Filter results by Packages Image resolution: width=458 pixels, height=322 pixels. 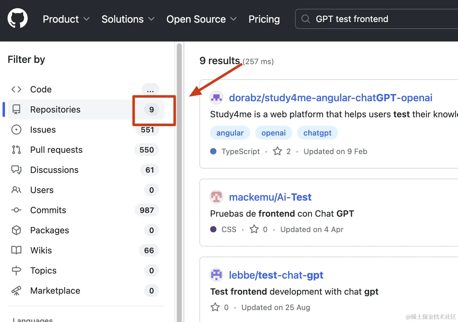(x=86, y=230)
